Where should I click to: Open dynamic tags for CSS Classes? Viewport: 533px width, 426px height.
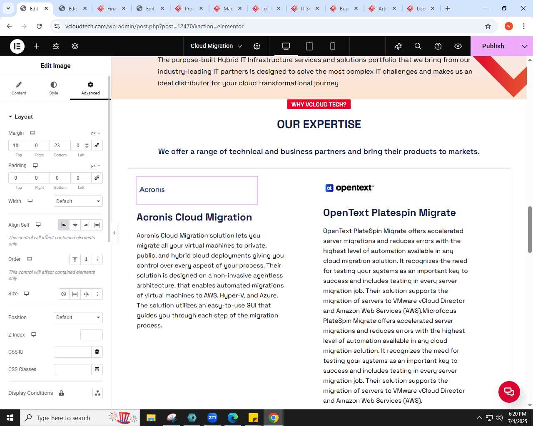click(97, 369)
